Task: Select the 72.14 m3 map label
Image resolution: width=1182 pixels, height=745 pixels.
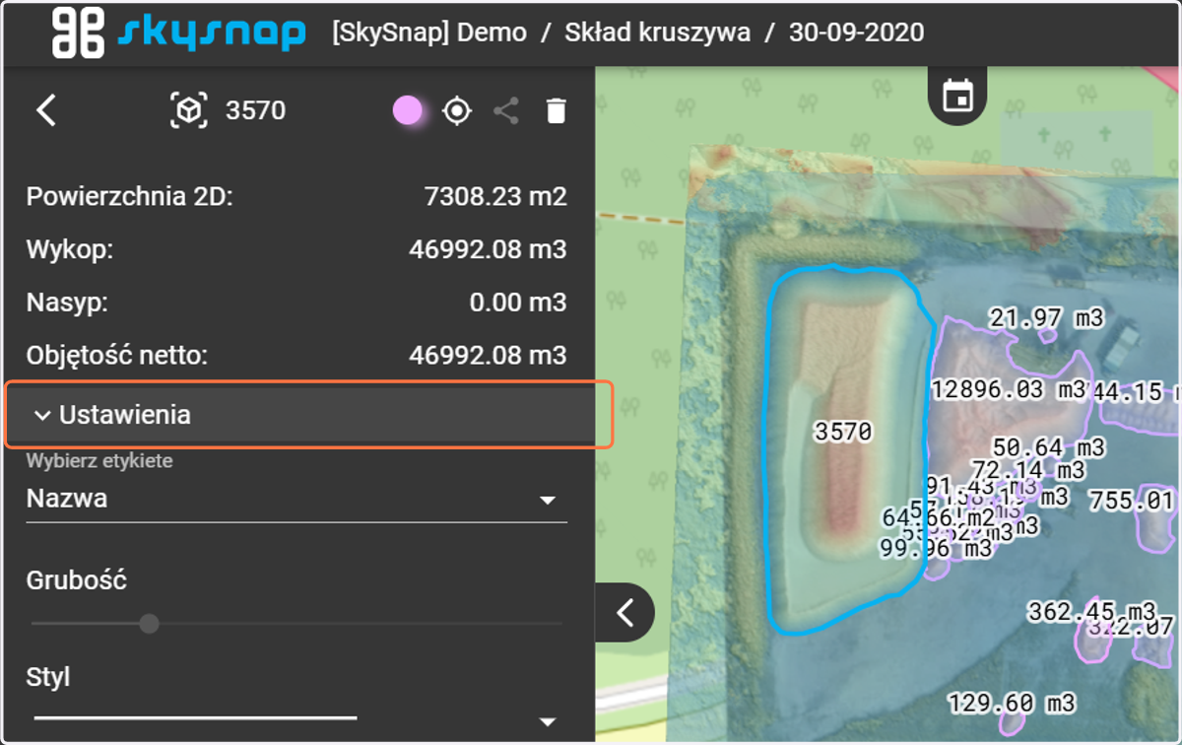Action: pos(1027,469)
